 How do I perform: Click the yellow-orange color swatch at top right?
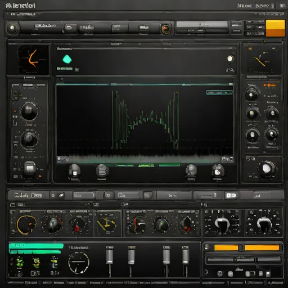(275, 28)
